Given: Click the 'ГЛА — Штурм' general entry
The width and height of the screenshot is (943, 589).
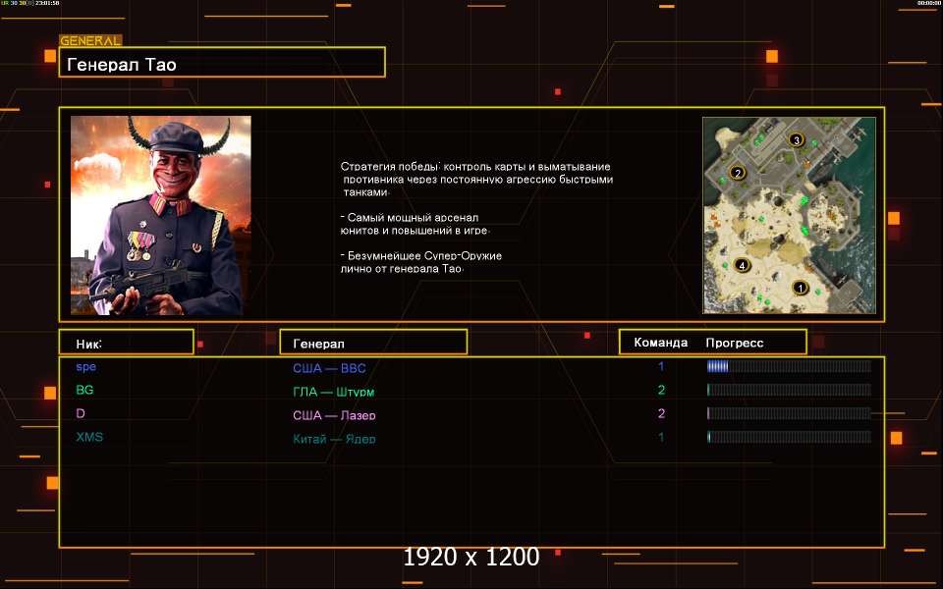Looking at the screenshot, I should point(333,392).
